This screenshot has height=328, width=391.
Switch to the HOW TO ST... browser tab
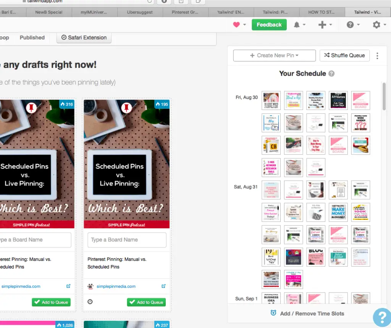pos(322,12)
